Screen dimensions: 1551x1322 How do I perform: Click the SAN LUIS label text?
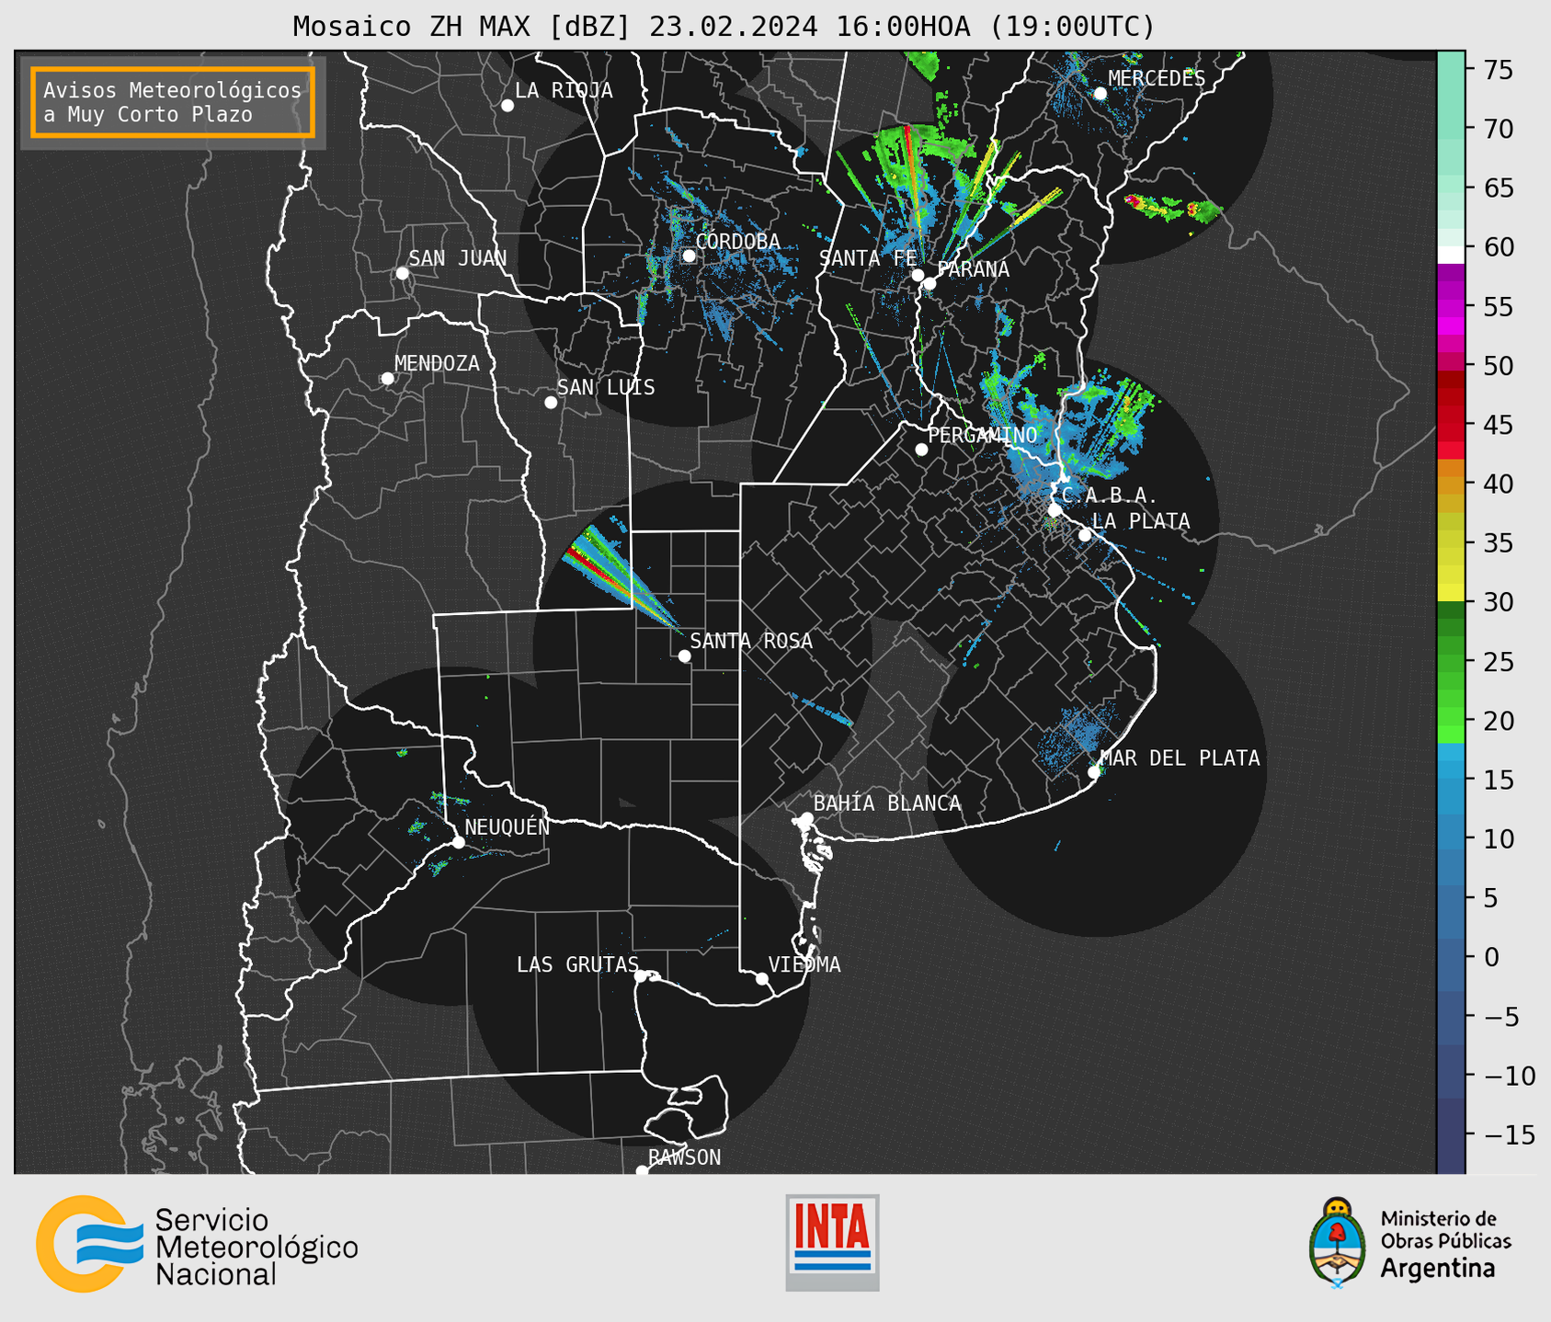pyautogui.click(x=606, y=388)
